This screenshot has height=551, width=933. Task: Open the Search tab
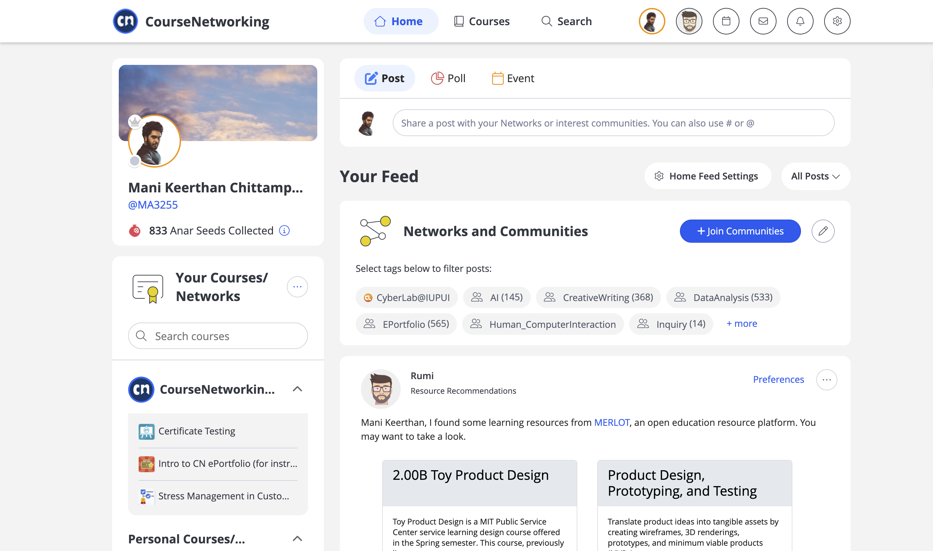coord(566,21)
